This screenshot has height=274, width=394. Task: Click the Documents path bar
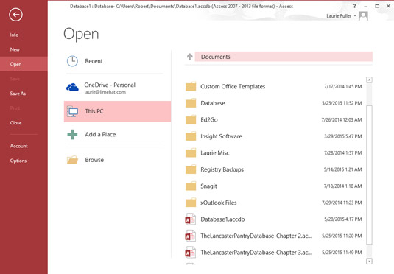284,57
